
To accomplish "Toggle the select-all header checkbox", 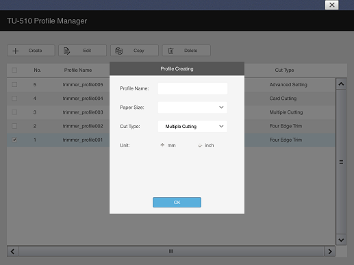I will click(x=14, y=70).
